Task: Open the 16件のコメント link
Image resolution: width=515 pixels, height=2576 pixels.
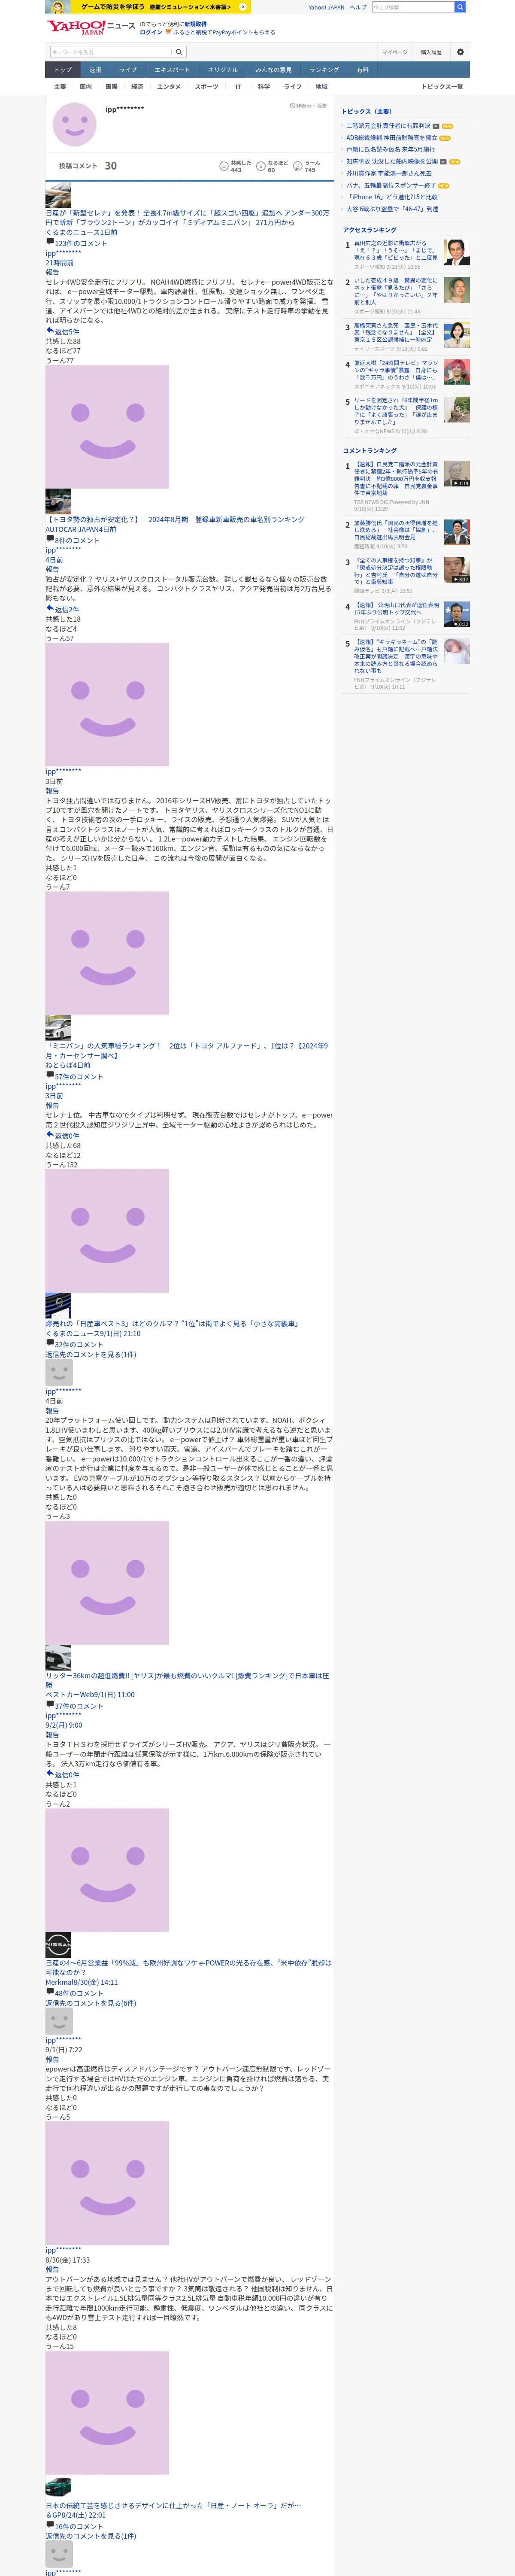Action: point(79,2527)
